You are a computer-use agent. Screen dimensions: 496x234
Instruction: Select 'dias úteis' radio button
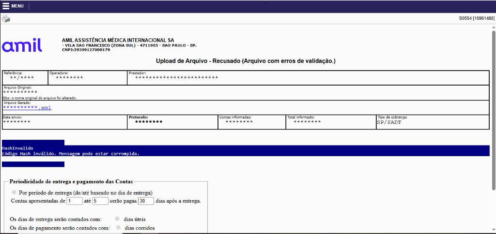pyautogui.click(x=117, y=219)
